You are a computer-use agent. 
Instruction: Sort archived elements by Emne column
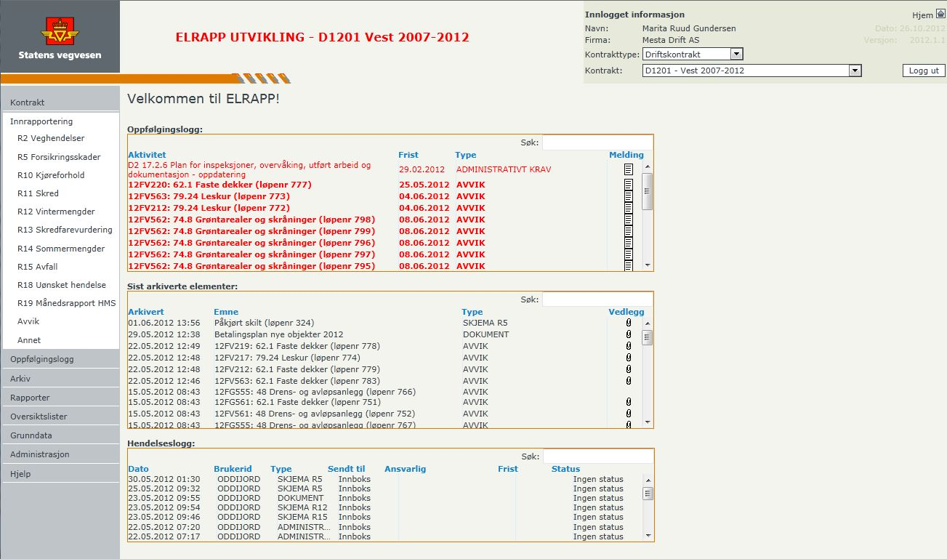click(x=226, y=312)
